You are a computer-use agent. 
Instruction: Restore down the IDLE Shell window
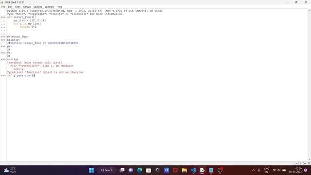(x=296, y=2)
